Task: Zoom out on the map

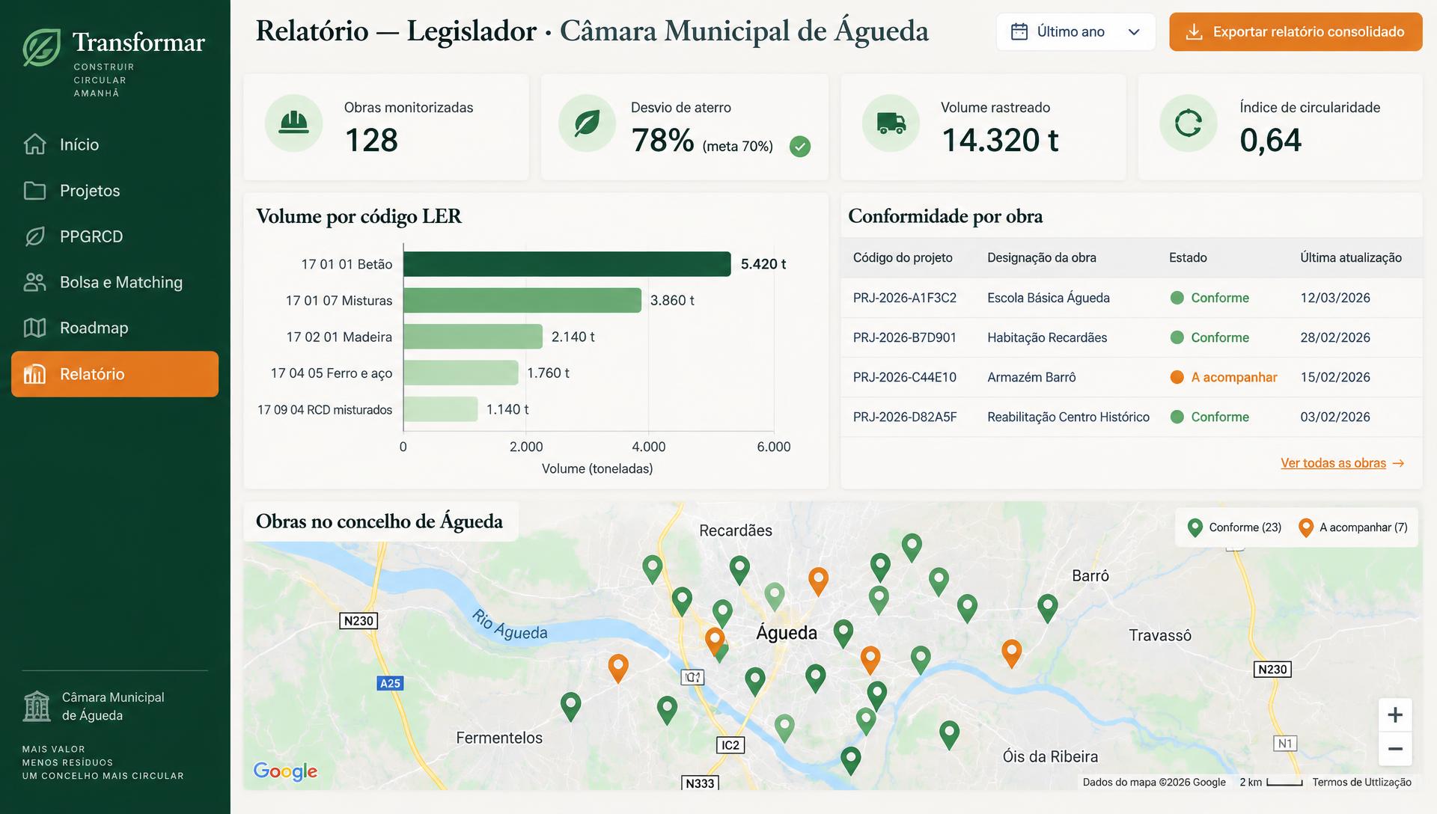Action: (x=1395, y=749)
